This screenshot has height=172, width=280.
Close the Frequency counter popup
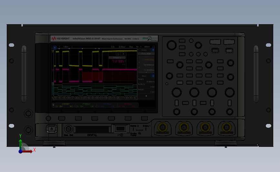[x=123, y=54]
